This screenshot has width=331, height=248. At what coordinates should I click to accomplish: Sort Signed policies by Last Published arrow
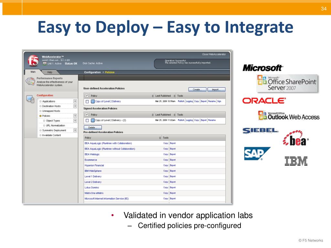click(174, 115)
